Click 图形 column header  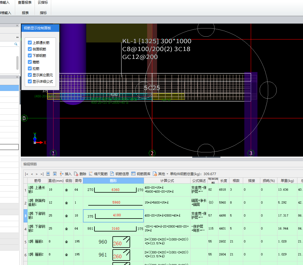(114, 181)
